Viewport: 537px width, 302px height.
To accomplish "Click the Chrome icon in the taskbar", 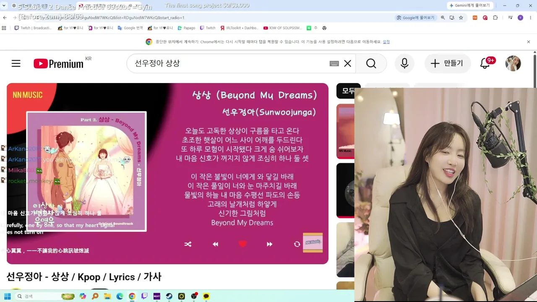I will 132,296.
